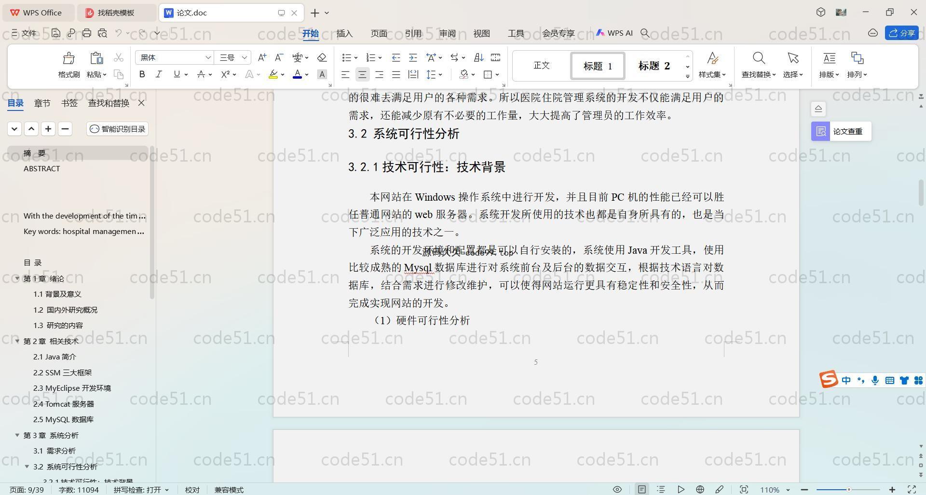
Task: Click the Sogou microphone voice input icon
Action: tap(875, 380)
